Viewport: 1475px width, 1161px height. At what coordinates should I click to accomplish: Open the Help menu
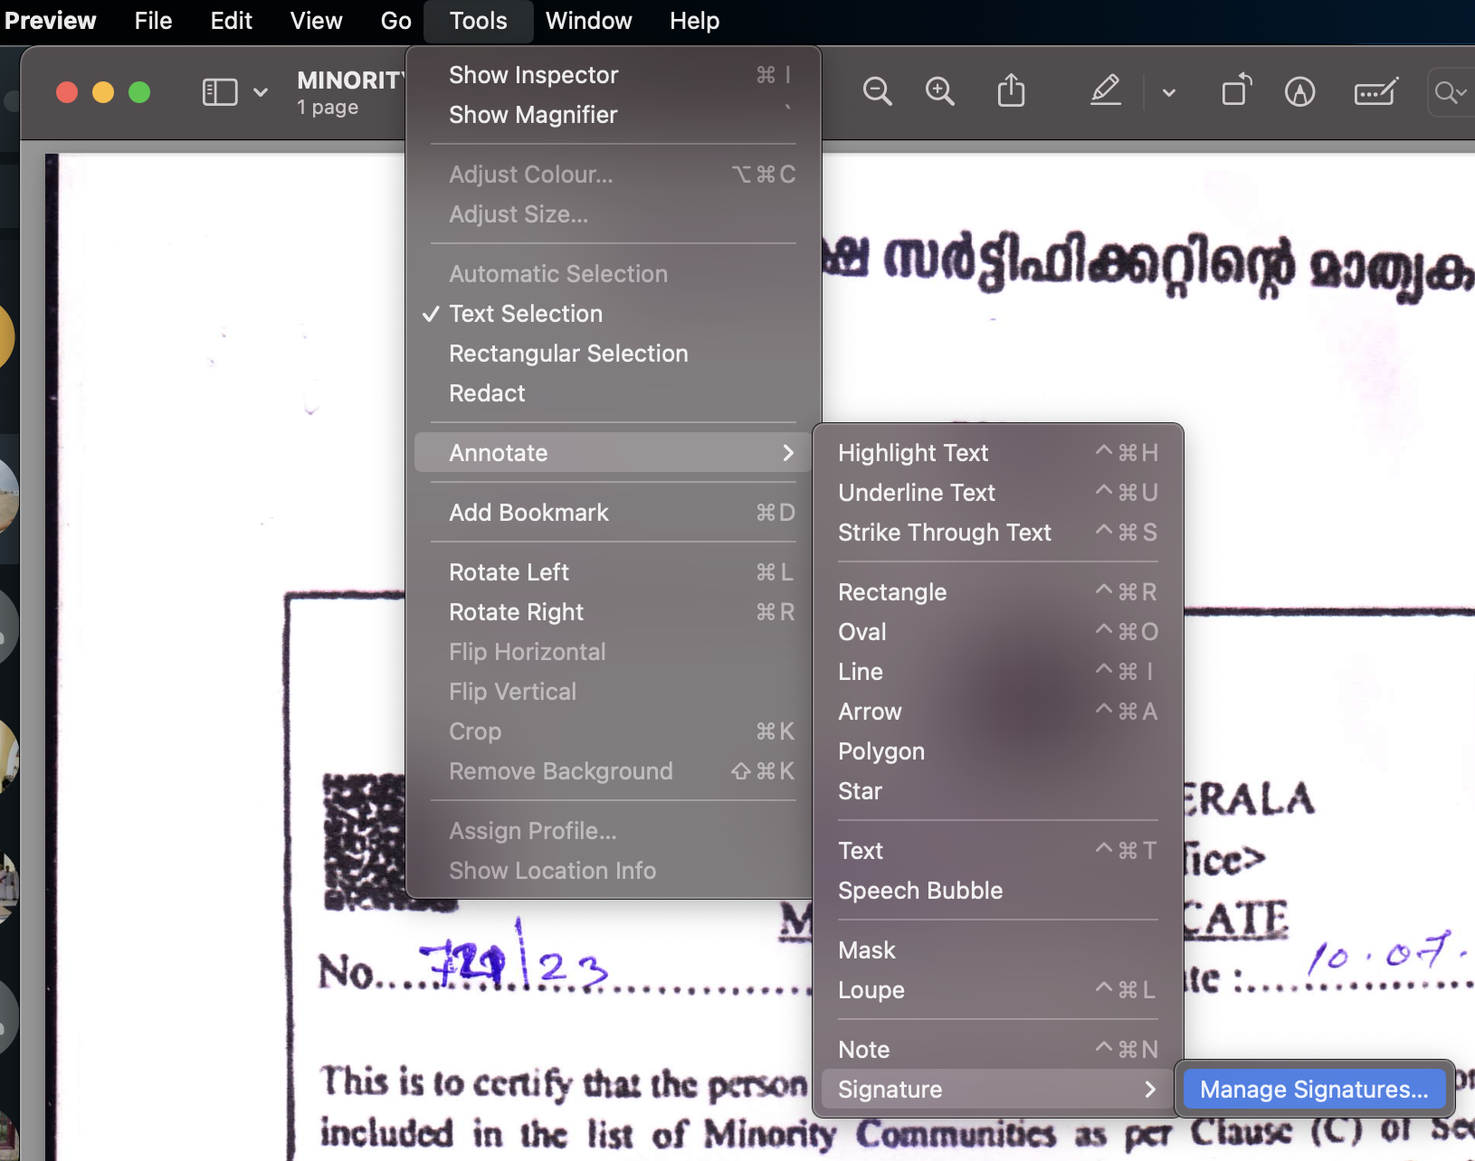[x=694, y=21]
